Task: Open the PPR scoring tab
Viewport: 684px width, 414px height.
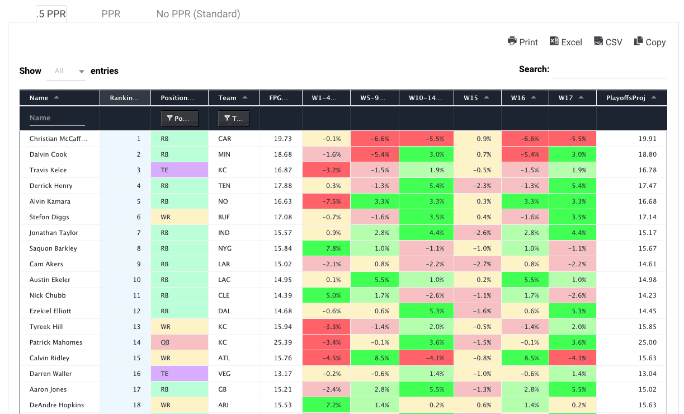Action: [111, 14]
